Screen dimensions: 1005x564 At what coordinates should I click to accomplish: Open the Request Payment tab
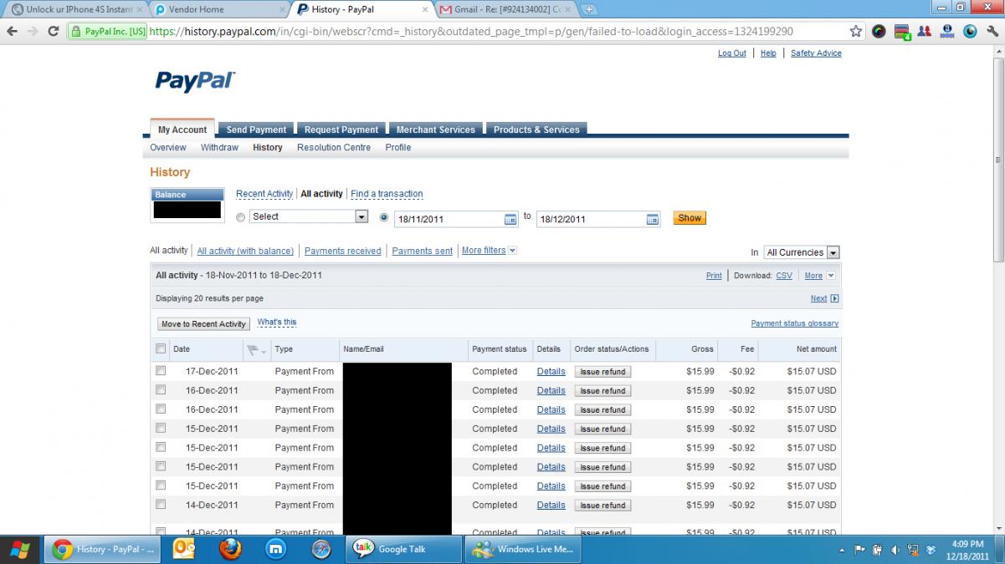tap(341, 130)
